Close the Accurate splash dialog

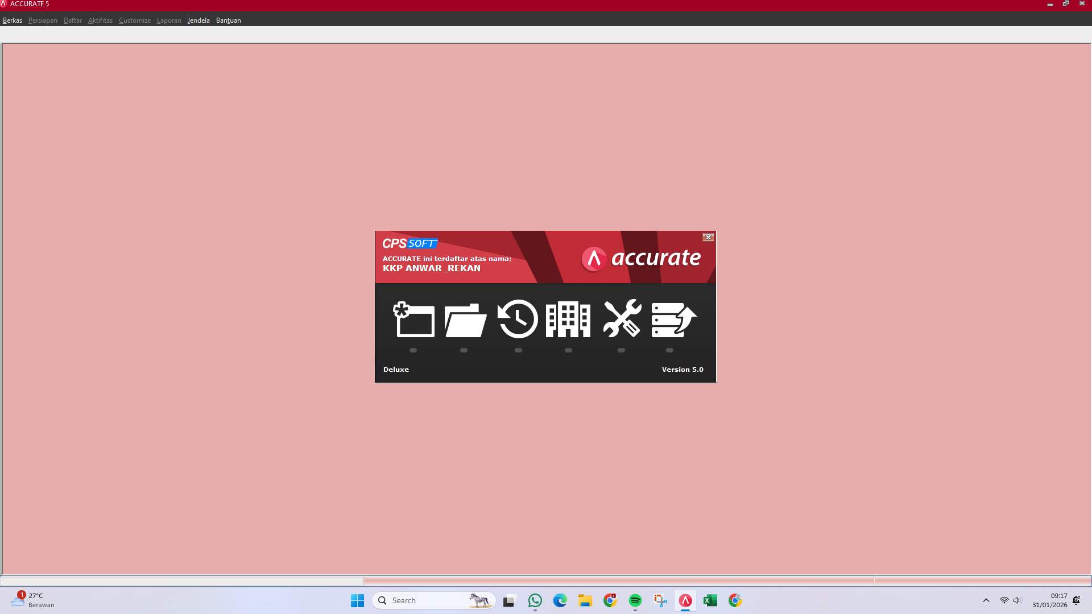(x=708, y=237)
